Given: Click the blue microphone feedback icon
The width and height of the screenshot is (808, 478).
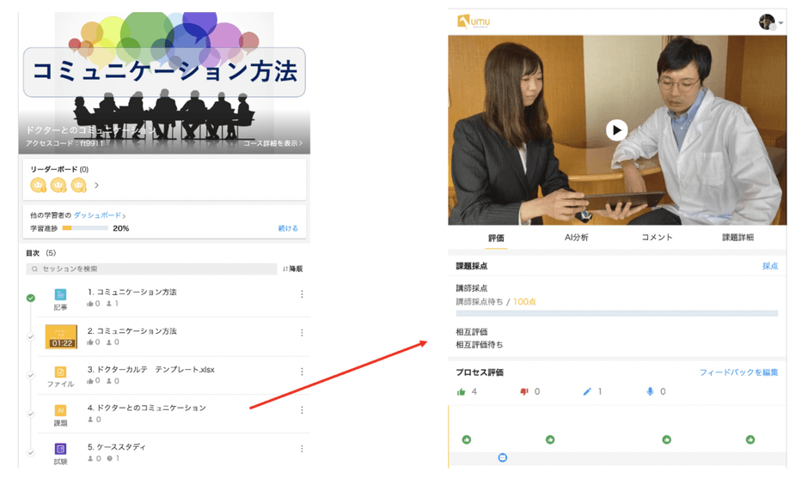Looking at the screenshot, I should coord(650,391).
